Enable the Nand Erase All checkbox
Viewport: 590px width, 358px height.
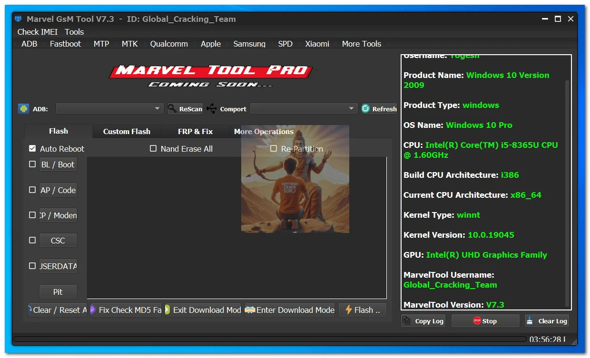[x=153, y=148]
